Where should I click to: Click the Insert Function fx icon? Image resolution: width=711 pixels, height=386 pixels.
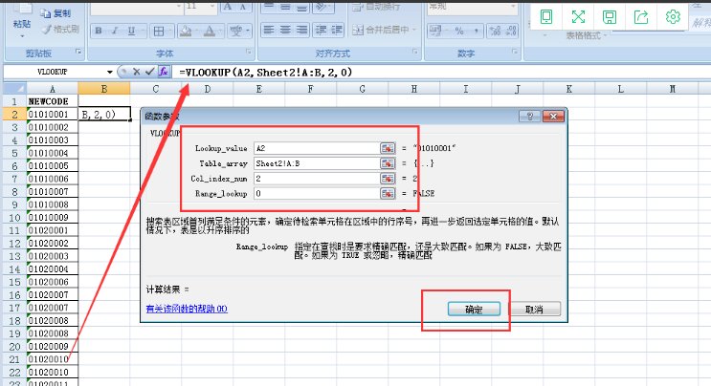(164, 72)
